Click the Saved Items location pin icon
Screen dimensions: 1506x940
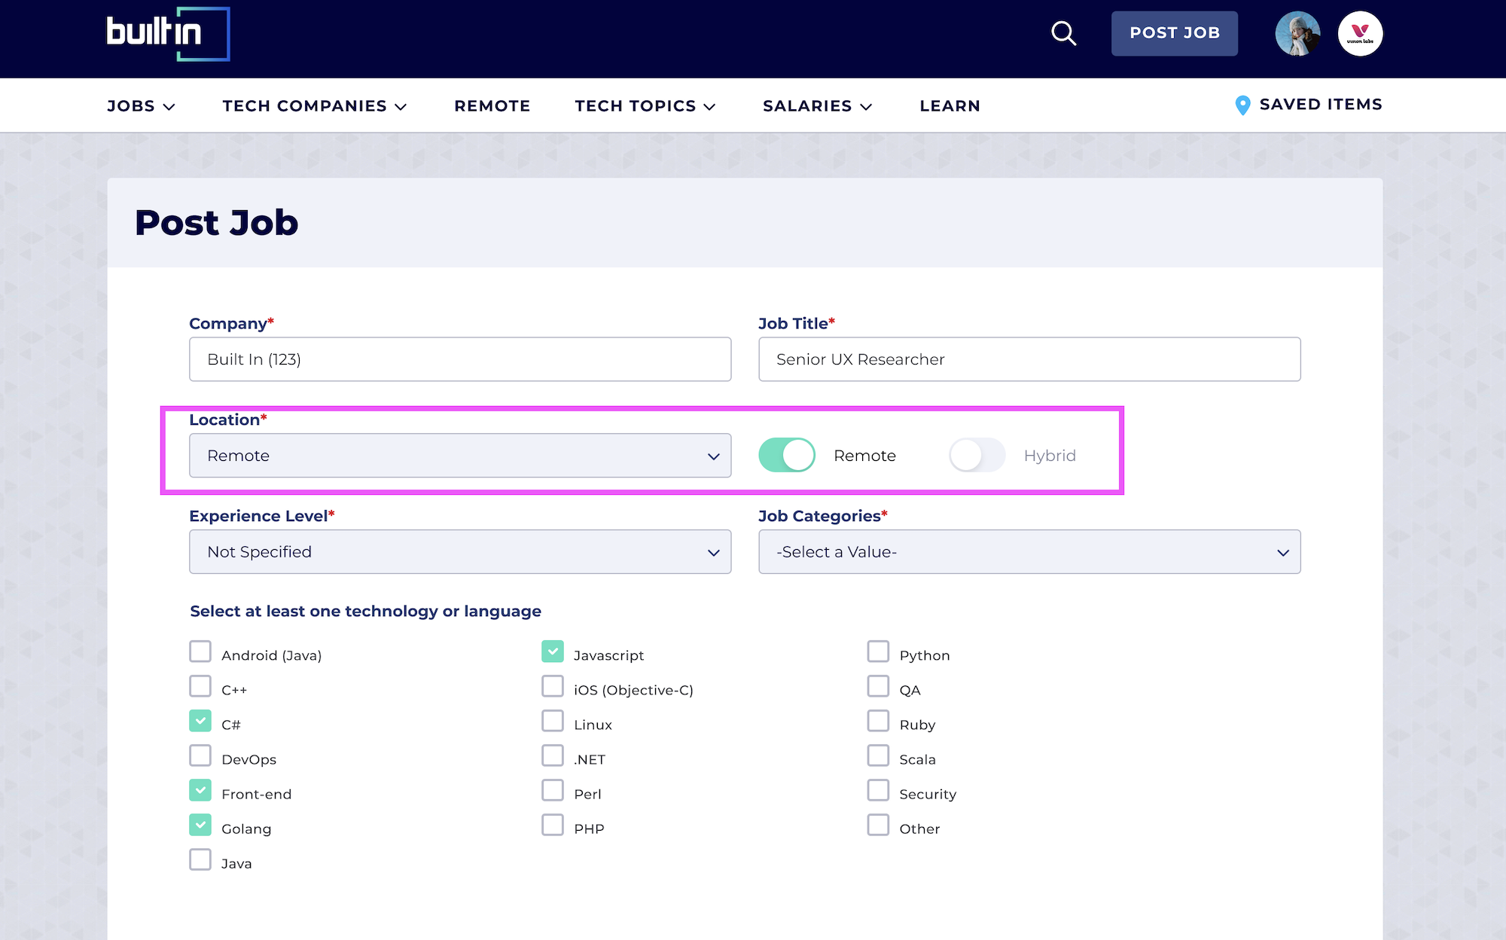[x=1242, y=105]
